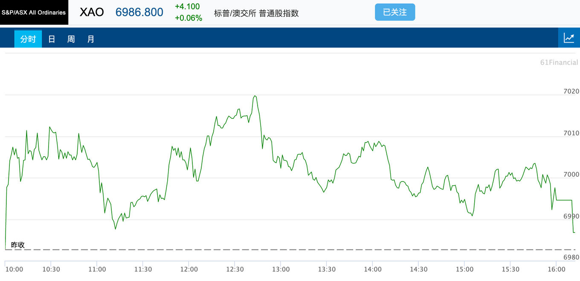Click the 标普/澳交所 普通股指数 name
Screen dimensions: 580x281
coord(256,13)
